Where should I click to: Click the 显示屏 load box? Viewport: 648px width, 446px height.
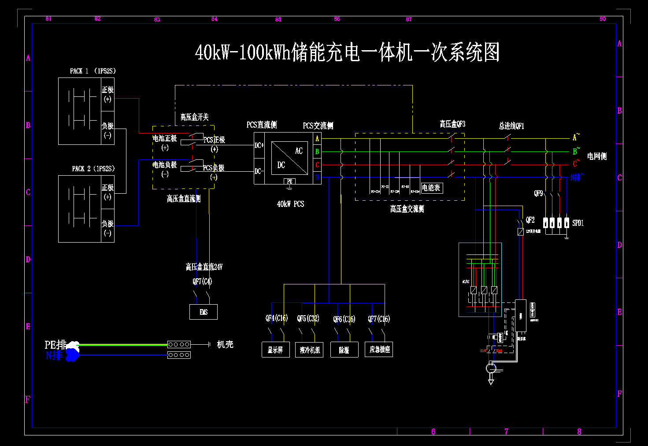click(276, 350)
